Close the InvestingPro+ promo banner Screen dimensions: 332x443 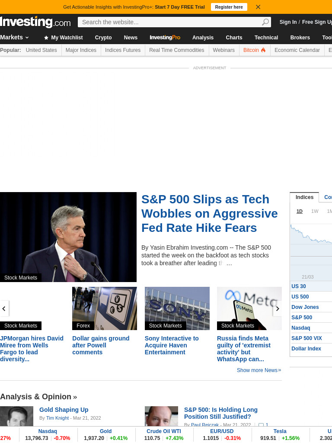pos(258,7)
